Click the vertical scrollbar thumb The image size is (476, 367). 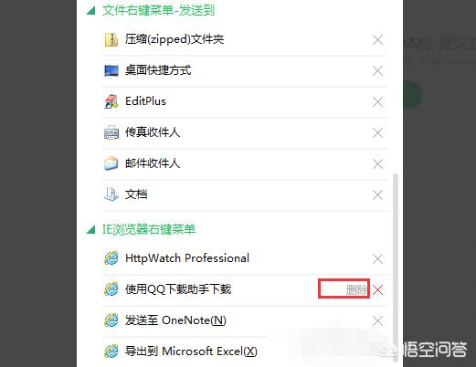pos(396,267)
